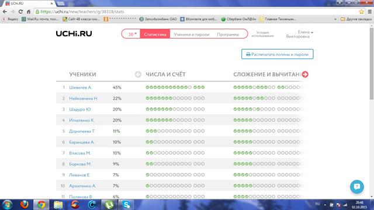
Task: Click the UCHi.RU logo
Action: 74,34
